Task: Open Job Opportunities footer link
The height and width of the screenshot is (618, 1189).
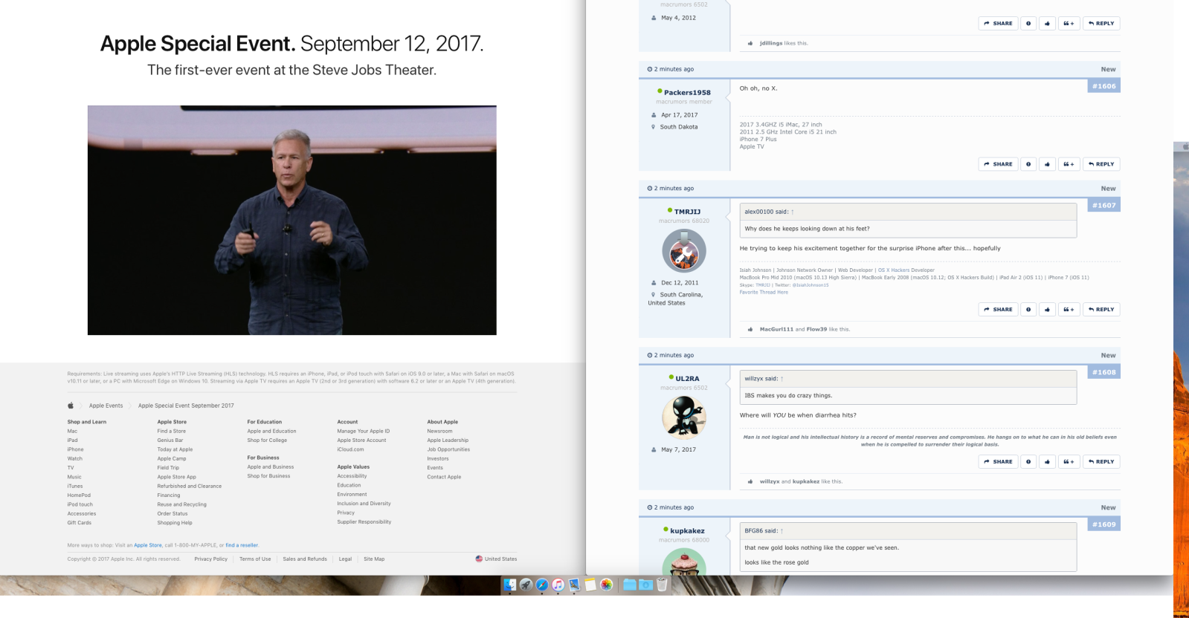Action: pyautogui.click(x=448, y=449)
